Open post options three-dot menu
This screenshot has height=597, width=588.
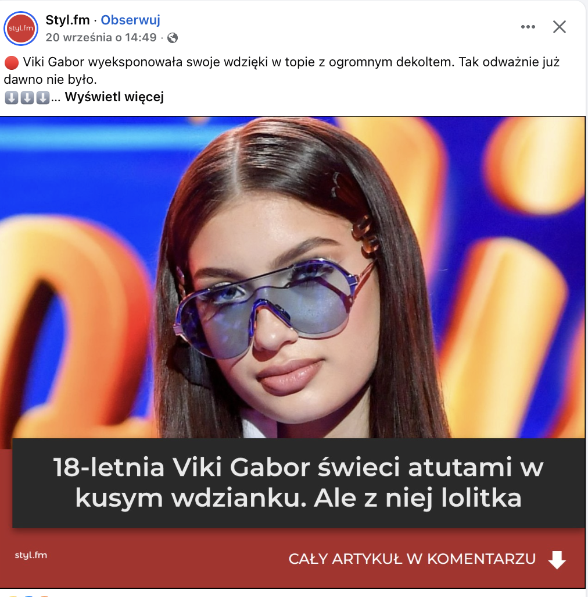528,27
